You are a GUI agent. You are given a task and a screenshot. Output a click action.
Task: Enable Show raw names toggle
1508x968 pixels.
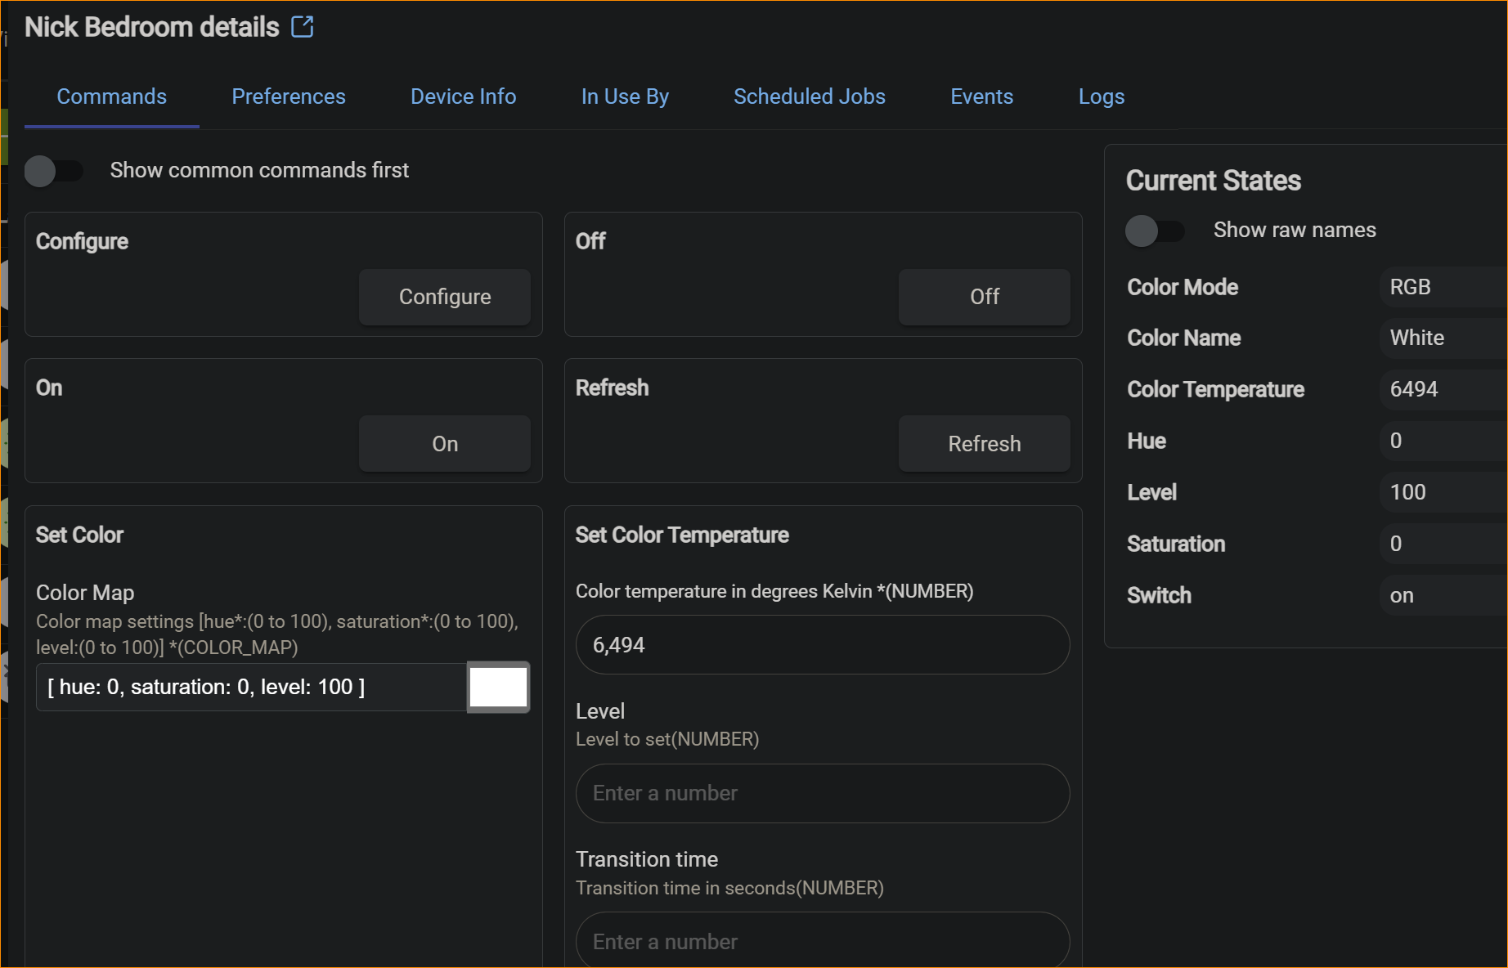click(x=1155, y=231)
